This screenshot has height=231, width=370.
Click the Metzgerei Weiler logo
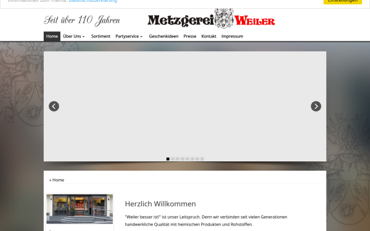pos(211,18)
